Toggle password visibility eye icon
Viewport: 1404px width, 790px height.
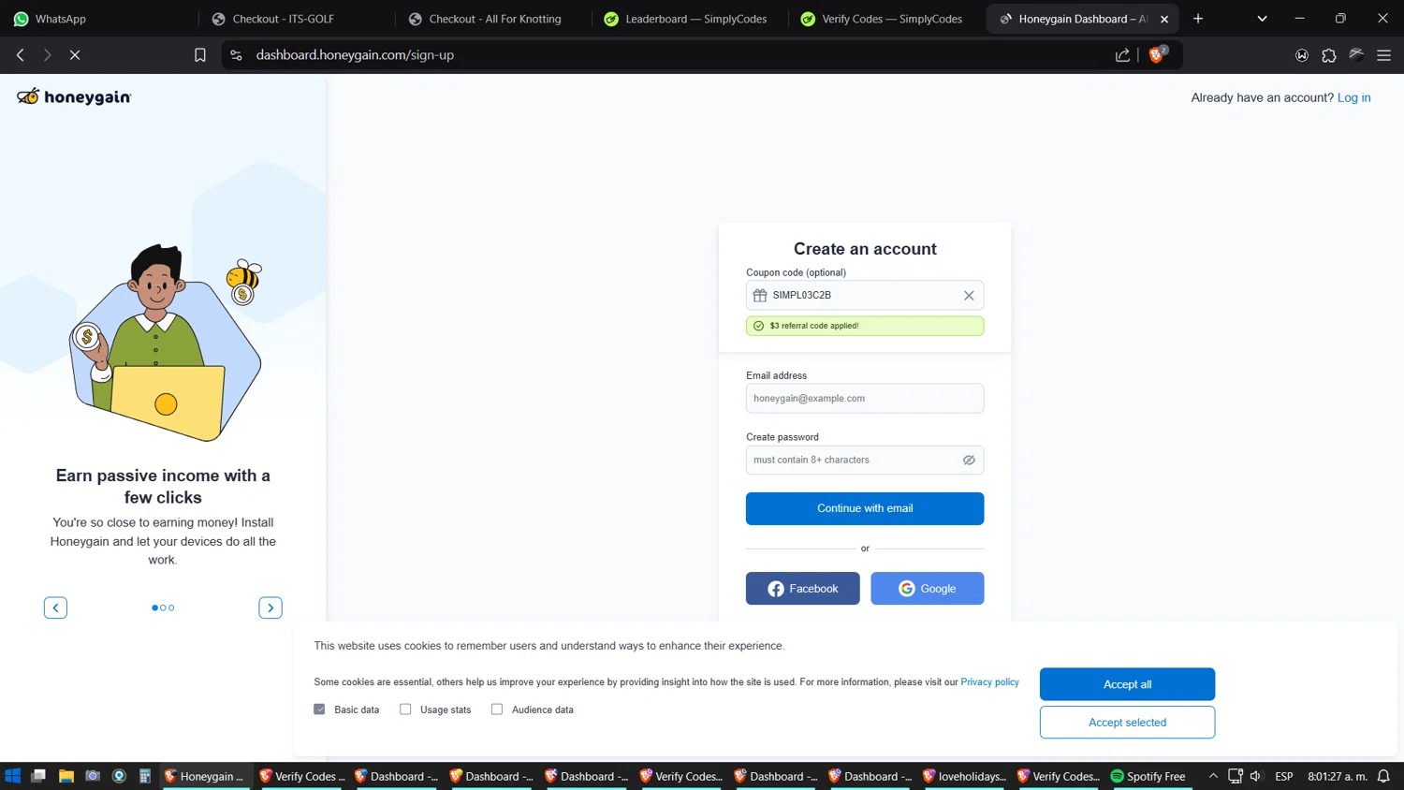click(969, 460)
